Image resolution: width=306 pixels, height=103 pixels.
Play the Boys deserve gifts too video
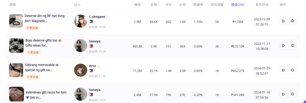click(x=283, y=46)
